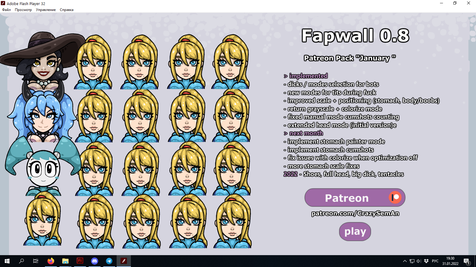
Task: Open File Explorer from the taskbar
Action: (x=65, y=261)
